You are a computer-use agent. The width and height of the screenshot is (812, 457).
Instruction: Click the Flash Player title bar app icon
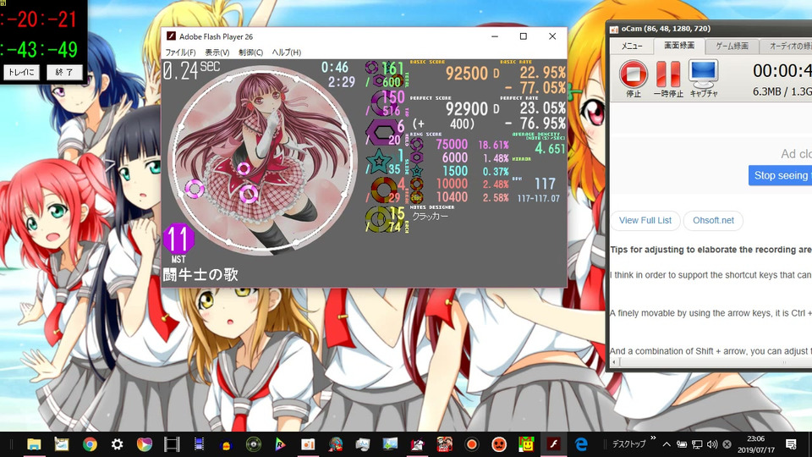point(170,36)
